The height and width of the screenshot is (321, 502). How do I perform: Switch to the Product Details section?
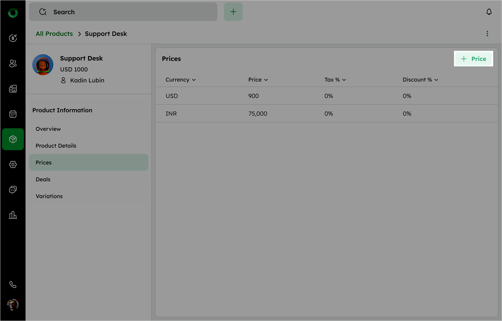56,146
